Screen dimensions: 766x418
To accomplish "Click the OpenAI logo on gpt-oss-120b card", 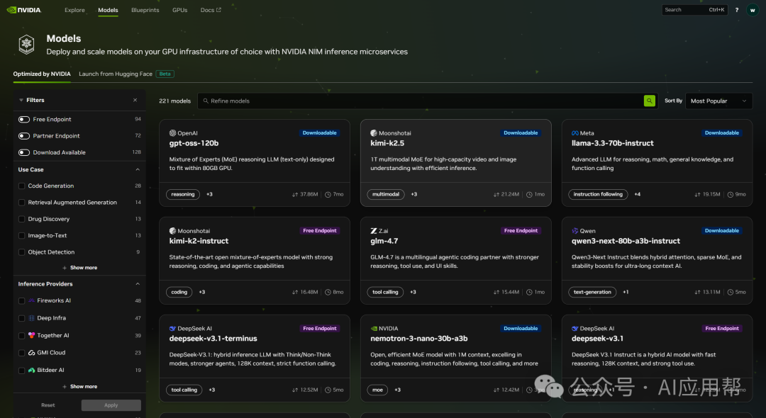I will [172, 133].
